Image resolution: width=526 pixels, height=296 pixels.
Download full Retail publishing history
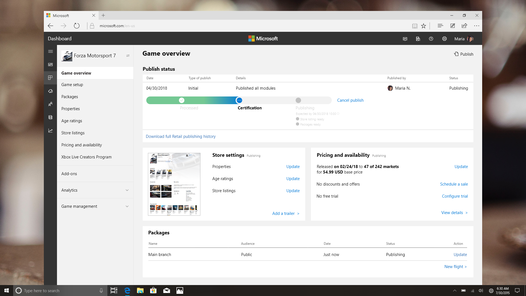tap(181, 136)
